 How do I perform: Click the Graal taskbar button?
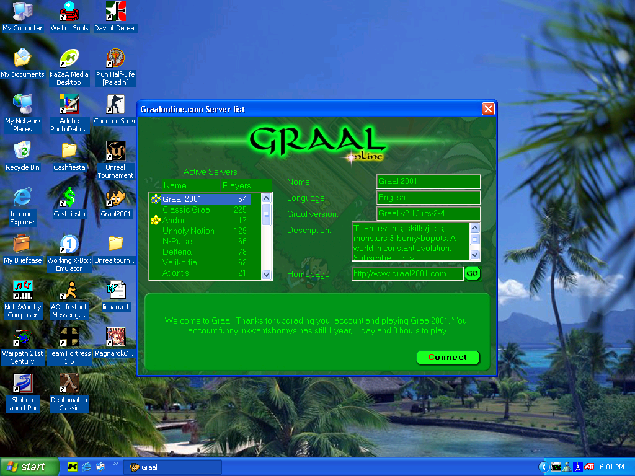(172, 467)
